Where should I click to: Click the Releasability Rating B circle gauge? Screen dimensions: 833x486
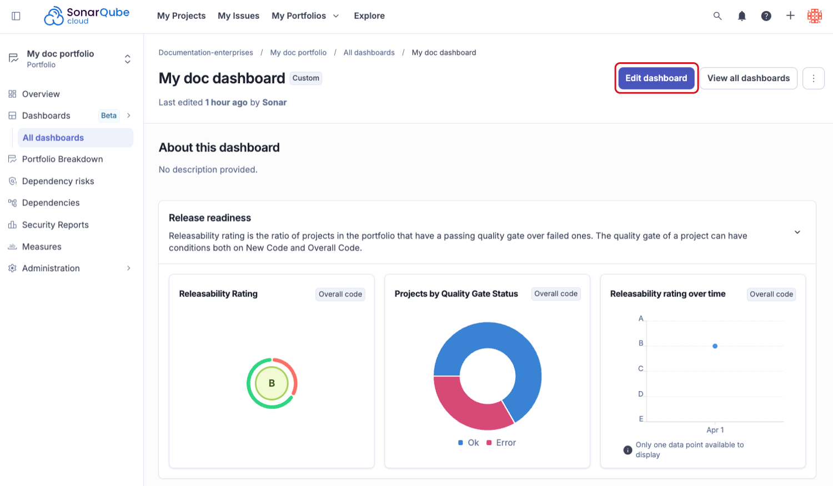272,383
